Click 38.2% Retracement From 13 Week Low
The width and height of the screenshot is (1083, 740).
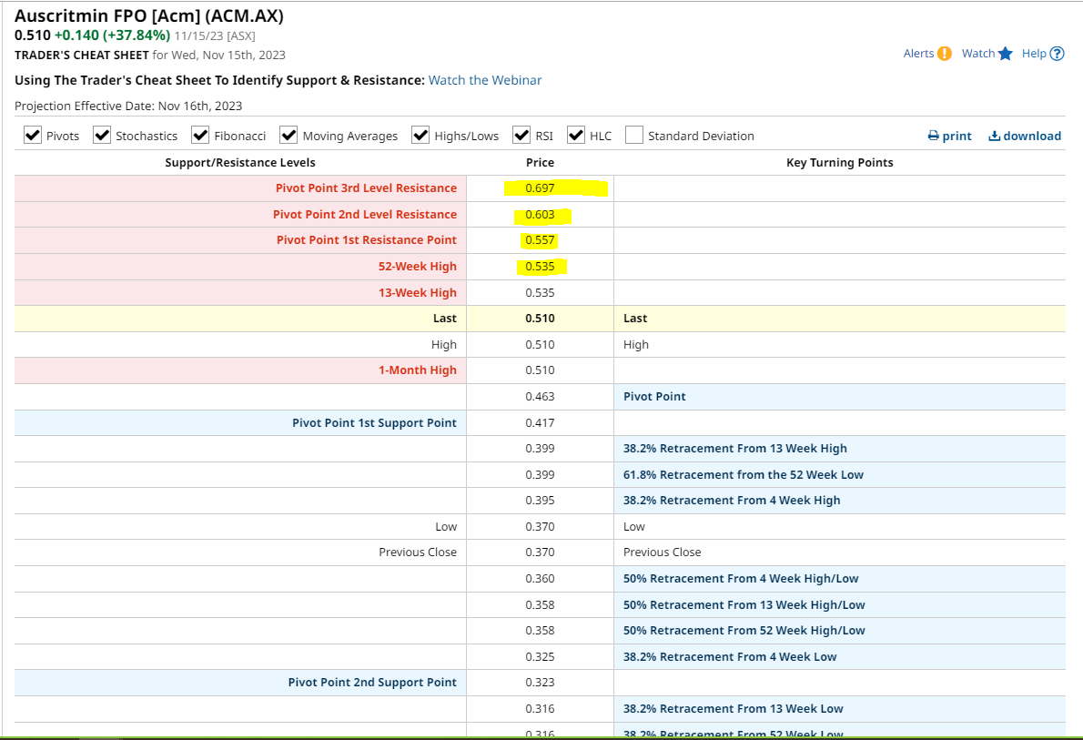[x=733, y=708]
